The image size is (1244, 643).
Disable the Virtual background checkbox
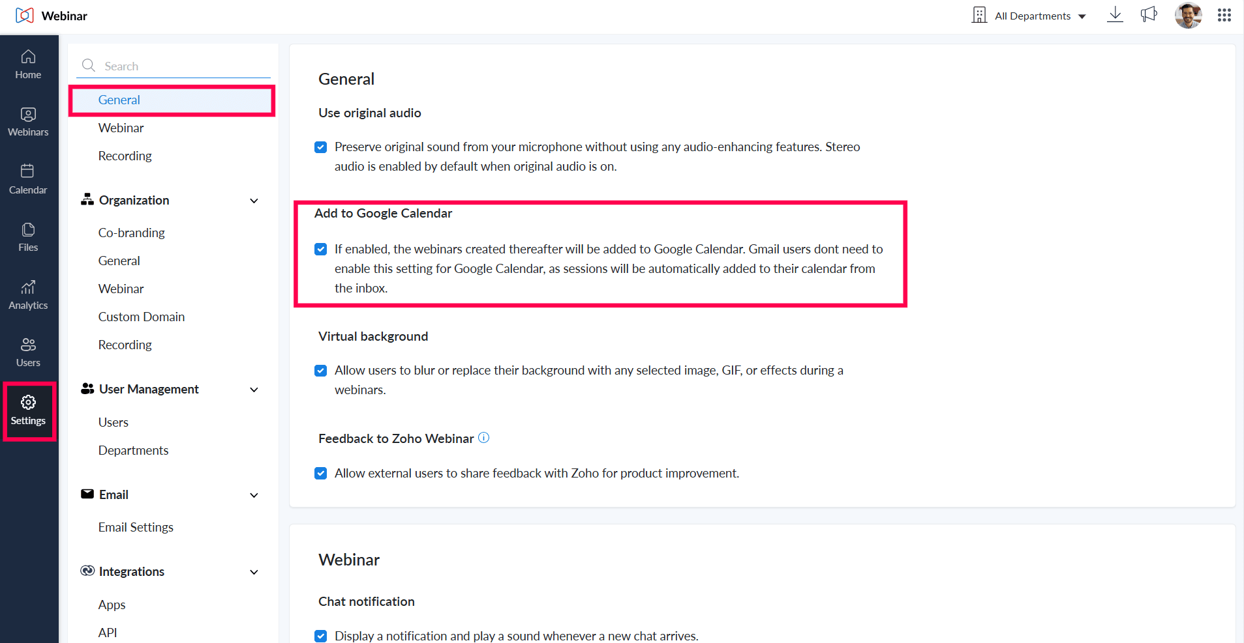[x=320, y=371]
